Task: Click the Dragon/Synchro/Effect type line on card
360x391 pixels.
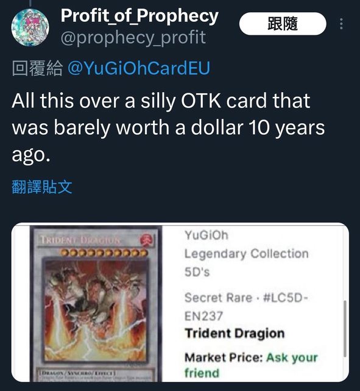Action: click(78, 373)
